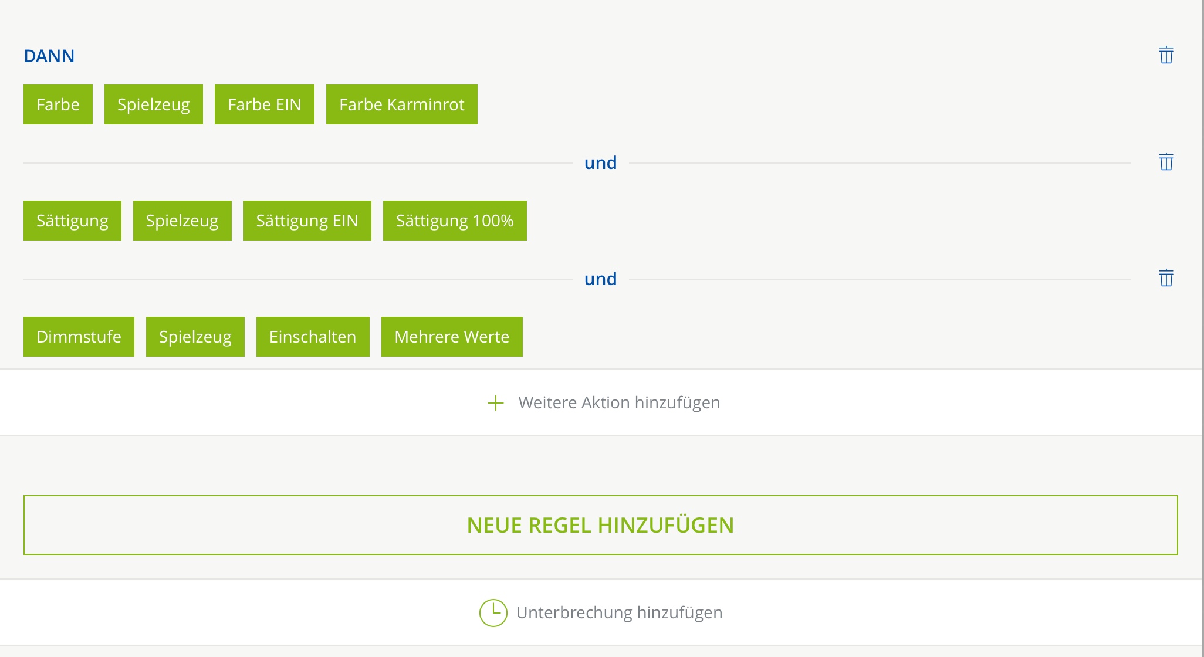
Task: Open 'Spielzeug' device in the Sättigung row
Action: [182, 221]
